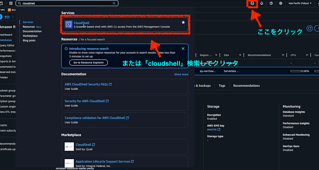Filter search results by Blog posts
The image size is (319, 170).
pos(29,40)
